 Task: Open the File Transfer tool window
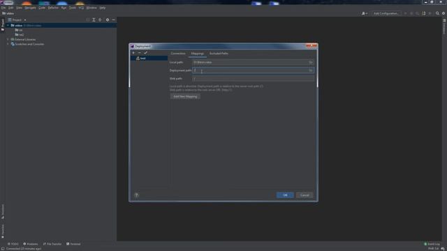point(52,244)
